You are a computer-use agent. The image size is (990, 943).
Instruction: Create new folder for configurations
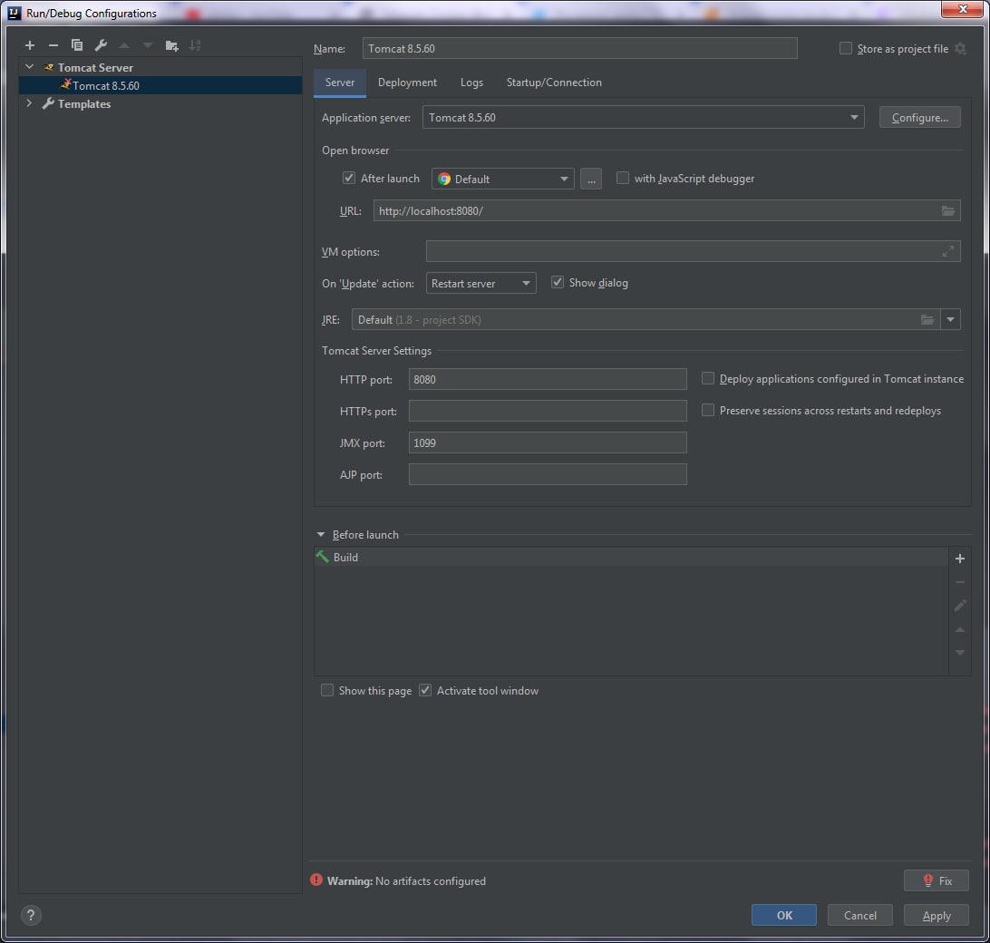(171, 45)
